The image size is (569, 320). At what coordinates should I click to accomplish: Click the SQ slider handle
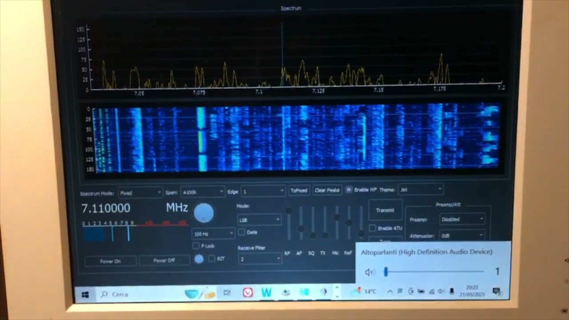click(x=313, y=236)
